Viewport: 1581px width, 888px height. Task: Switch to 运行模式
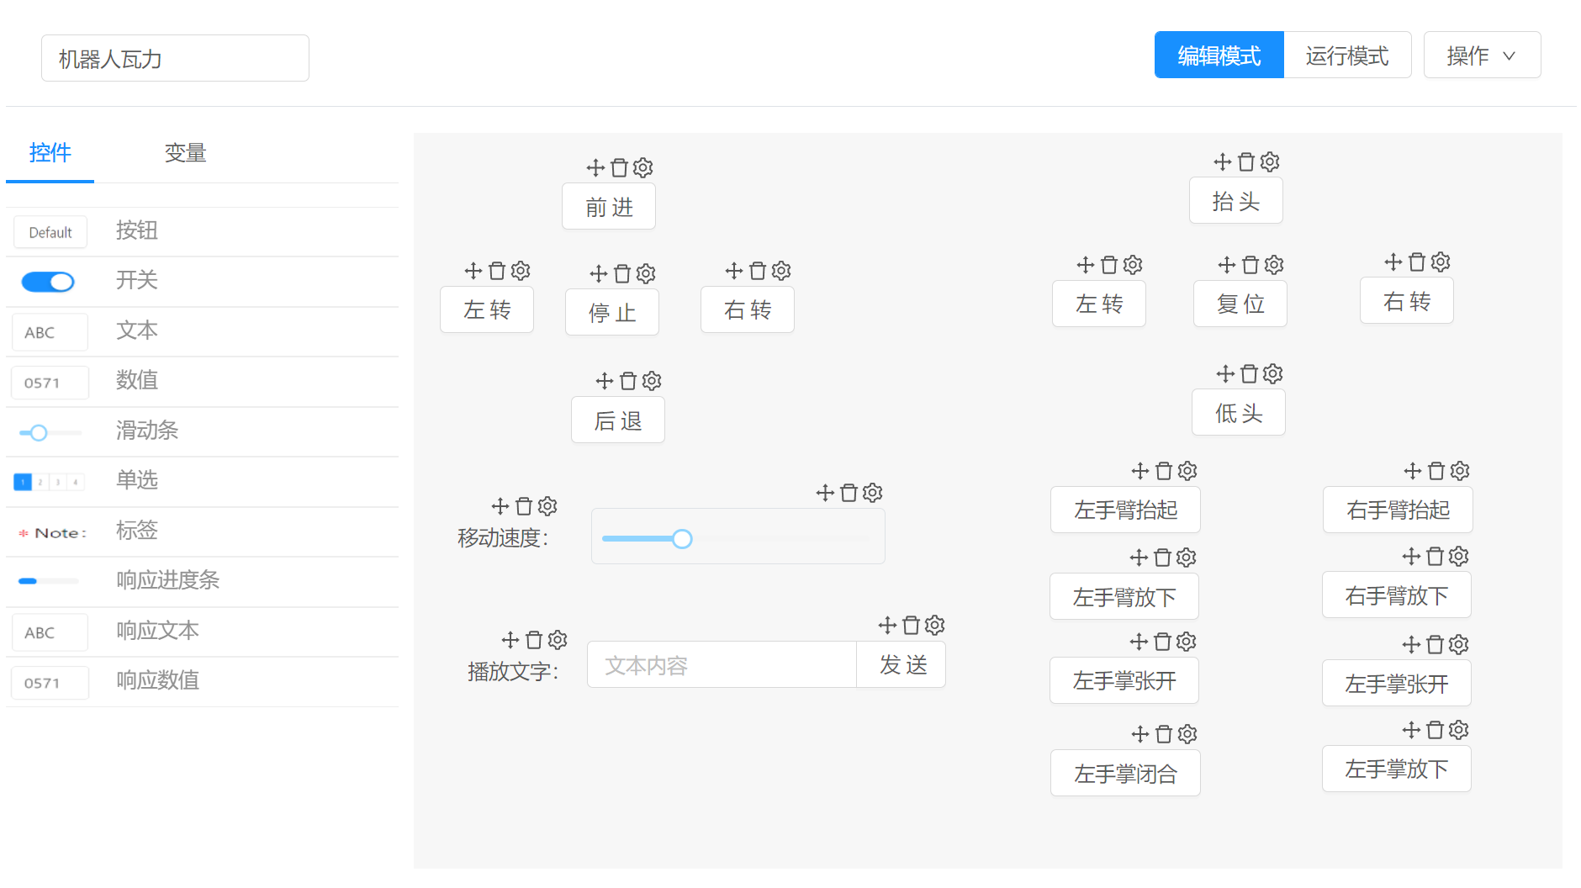1347,55
